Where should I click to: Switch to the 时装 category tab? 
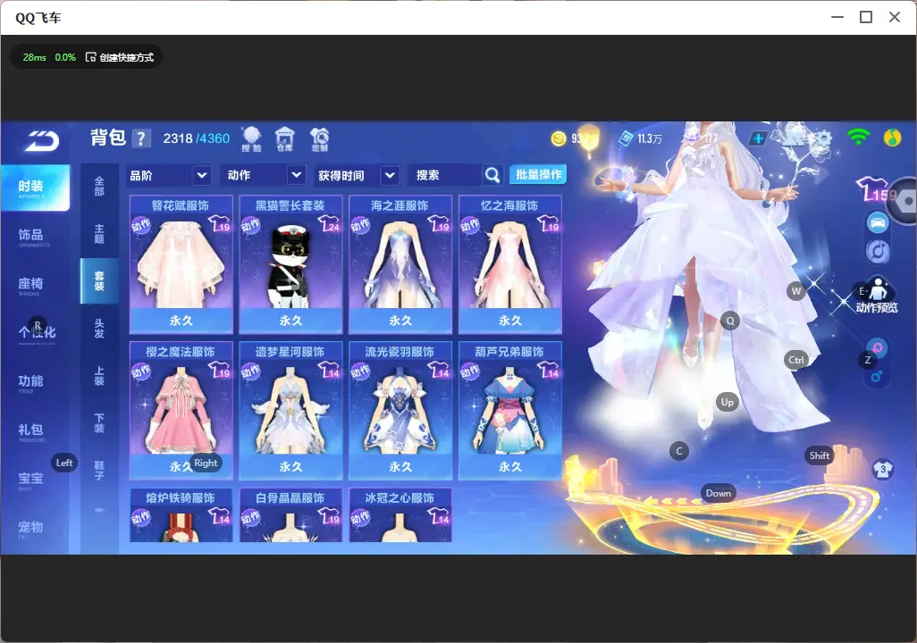pos(35,188)
